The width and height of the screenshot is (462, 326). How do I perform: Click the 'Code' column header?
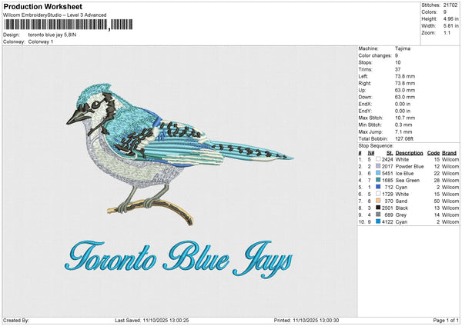pyautogui.click(x=433, y=153)
